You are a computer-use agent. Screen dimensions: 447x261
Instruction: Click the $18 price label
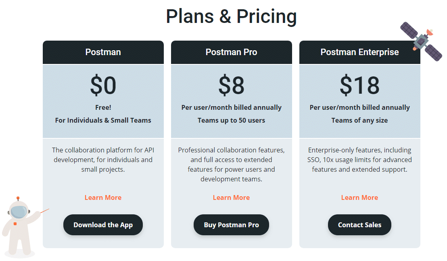click(x=359, y=85)
